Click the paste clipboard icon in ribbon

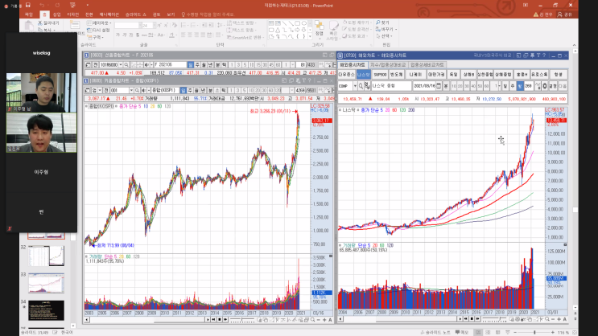29,26
